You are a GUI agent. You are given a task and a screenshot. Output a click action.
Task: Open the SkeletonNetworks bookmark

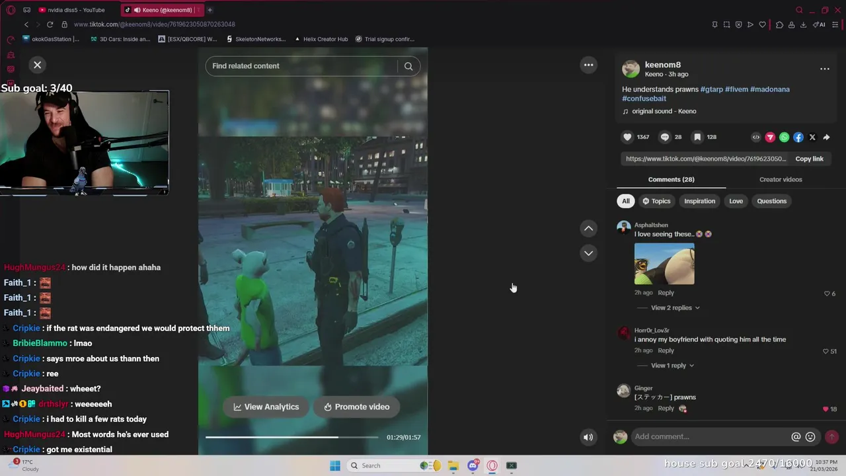coord(256,39)
